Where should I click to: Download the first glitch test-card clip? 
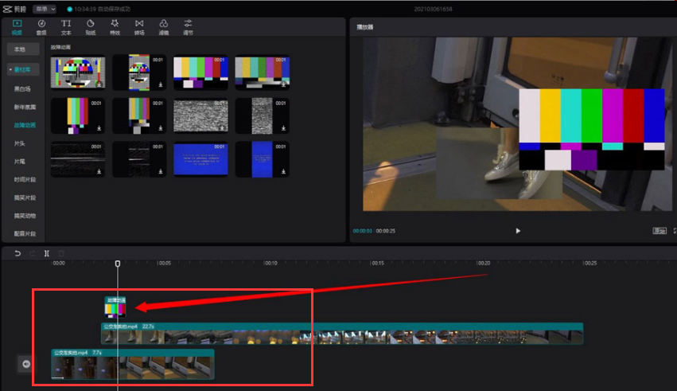point(99,84)
